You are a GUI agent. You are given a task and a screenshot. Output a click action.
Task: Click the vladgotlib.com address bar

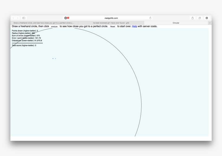(x=111, y=18)
